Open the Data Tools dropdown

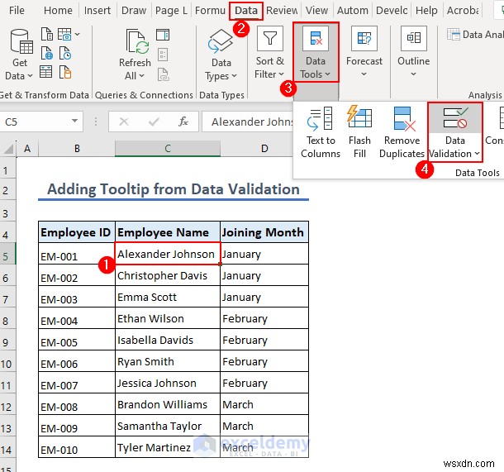[316, 52]
